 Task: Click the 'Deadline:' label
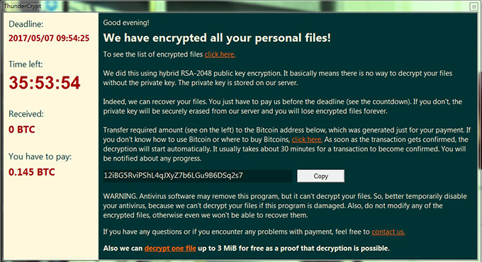coord(26,24)
